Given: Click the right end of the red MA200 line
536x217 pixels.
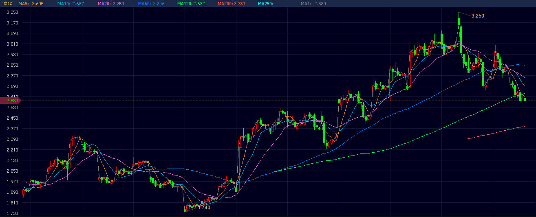Looking at the screenshot, I should tap(524, 127).
